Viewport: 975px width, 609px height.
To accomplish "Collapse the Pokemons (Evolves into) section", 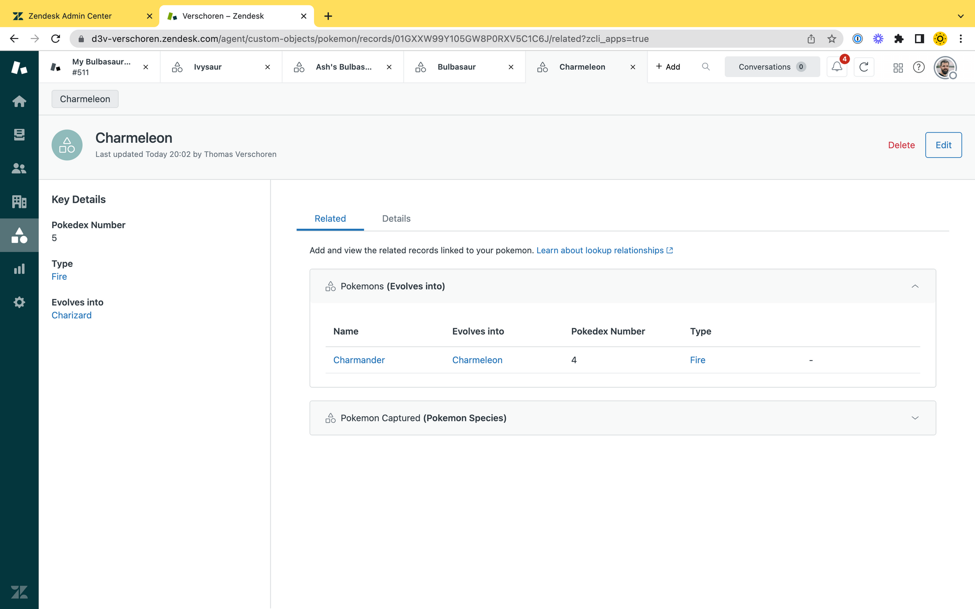I will (915, 286).
